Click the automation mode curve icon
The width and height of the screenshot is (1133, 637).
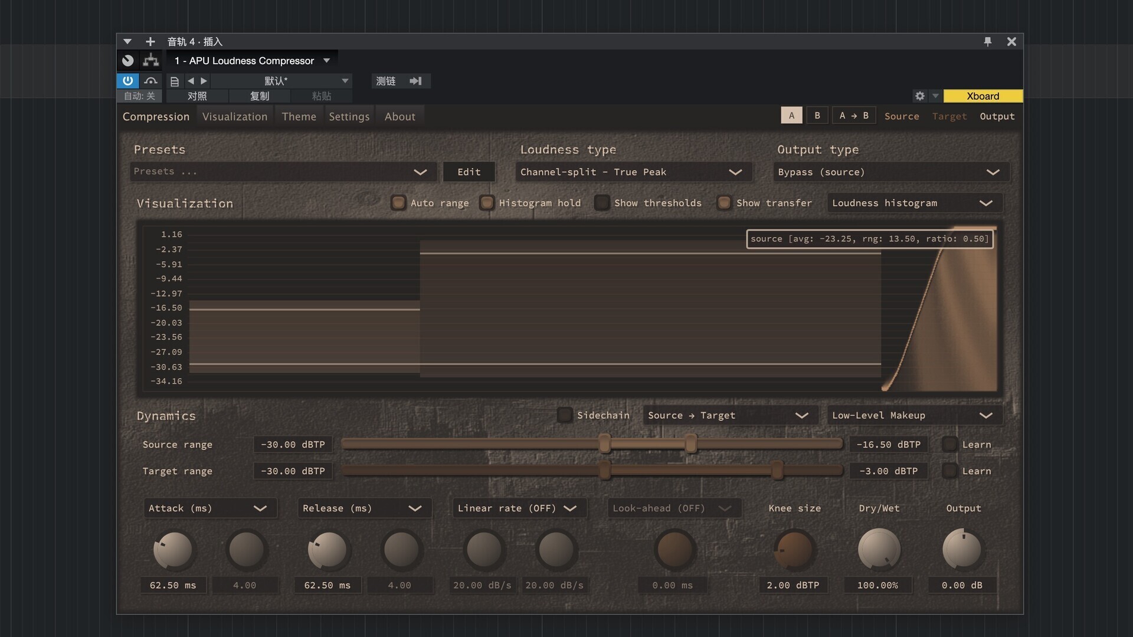(150, 81)
